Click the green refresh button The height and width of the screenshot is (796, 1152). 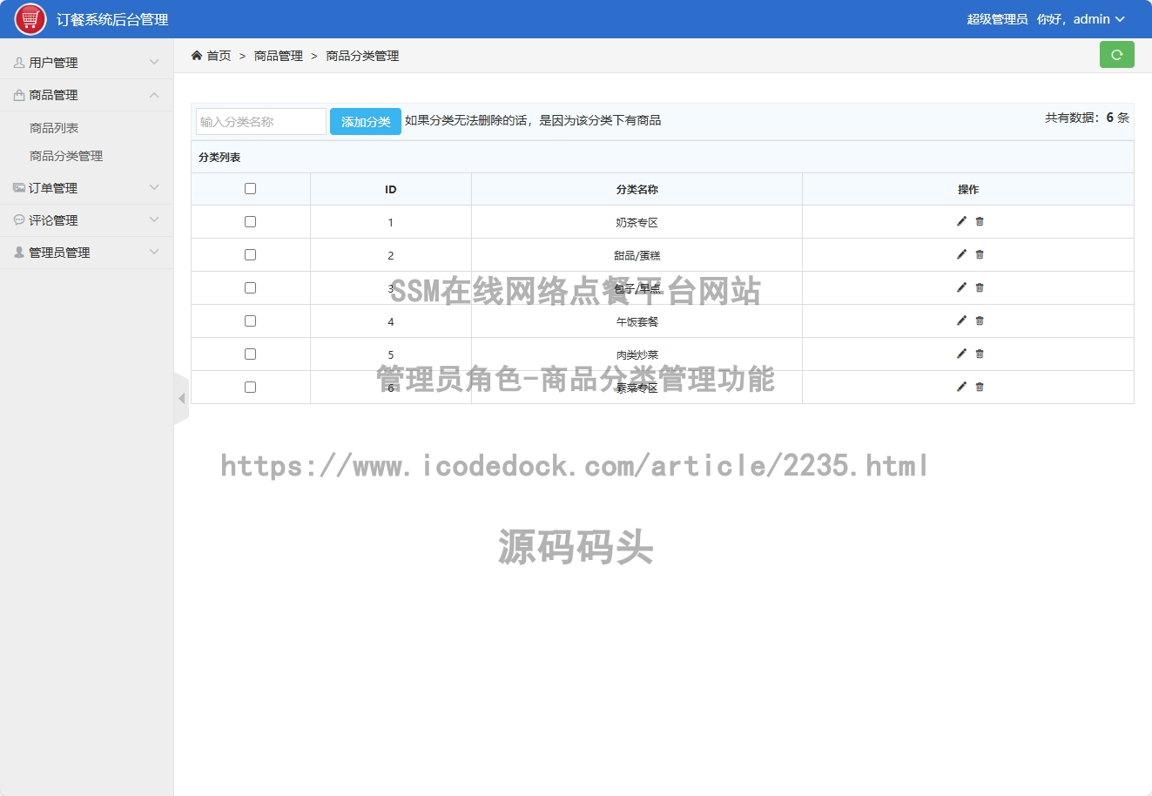[x=1116, y=54]
